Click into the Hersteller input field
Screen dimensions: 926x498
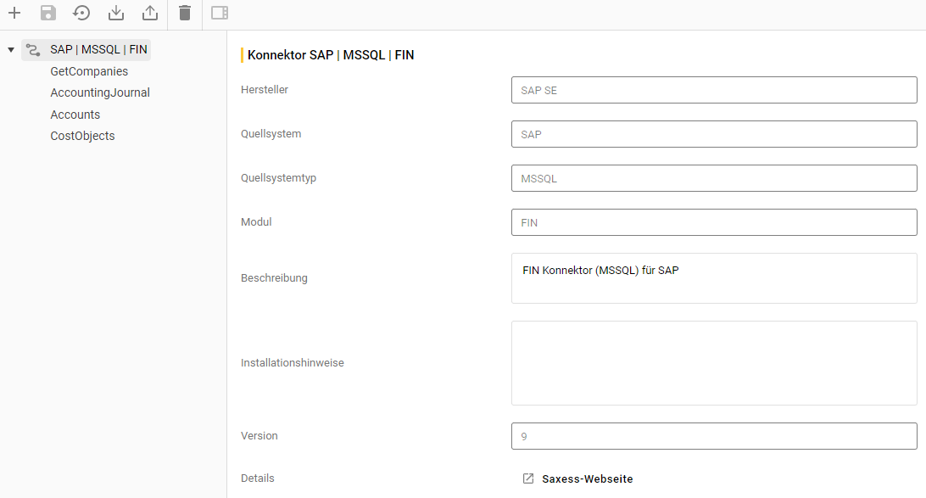[713, 90]
